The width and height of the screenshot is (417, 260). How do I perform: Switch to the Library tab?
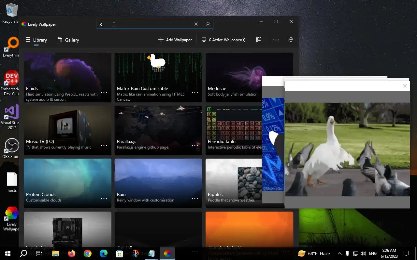click(x=36, y=40)
